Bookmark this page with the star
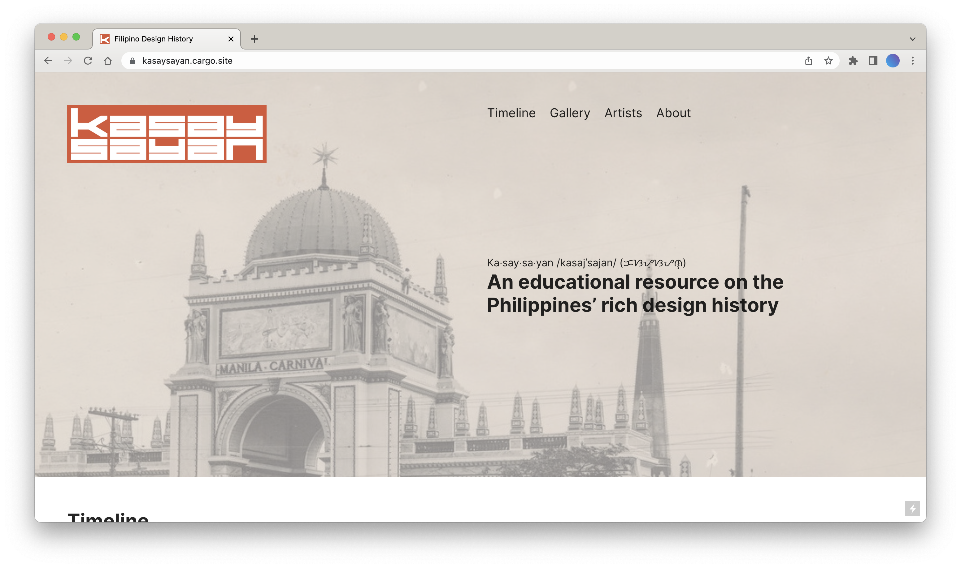Screen dimensions: 961x568 (x=828, y=60)
